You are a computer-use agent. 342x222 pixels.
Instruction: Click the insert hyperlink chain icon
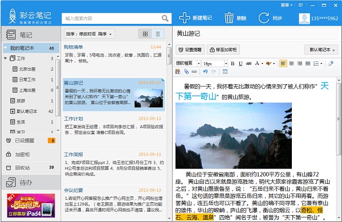pos(194,72)
